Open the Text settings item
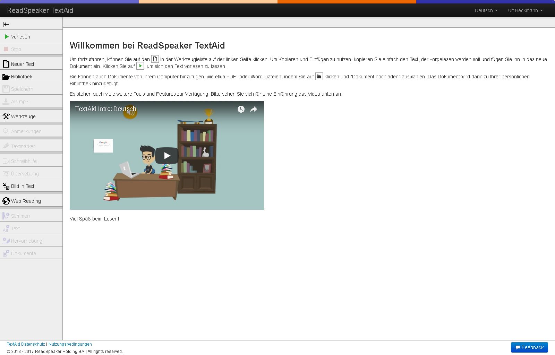This screenshot has width=555, height=355. 31,228
